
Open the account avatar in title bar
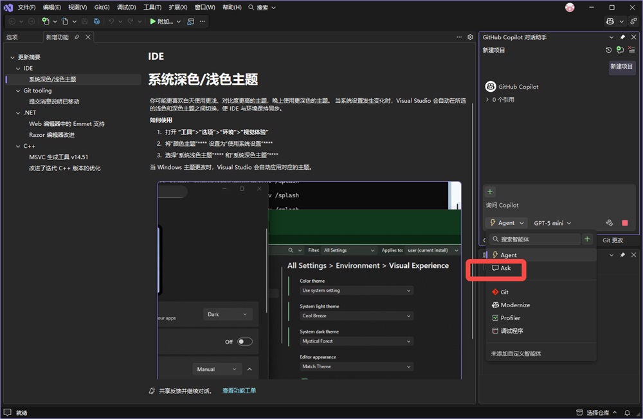tap(570, 7)
